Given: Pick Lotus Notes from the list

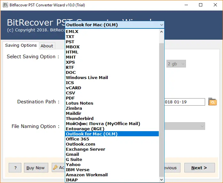Looking at the screenshot, I should pyautogui.click(x=112, y=103).
